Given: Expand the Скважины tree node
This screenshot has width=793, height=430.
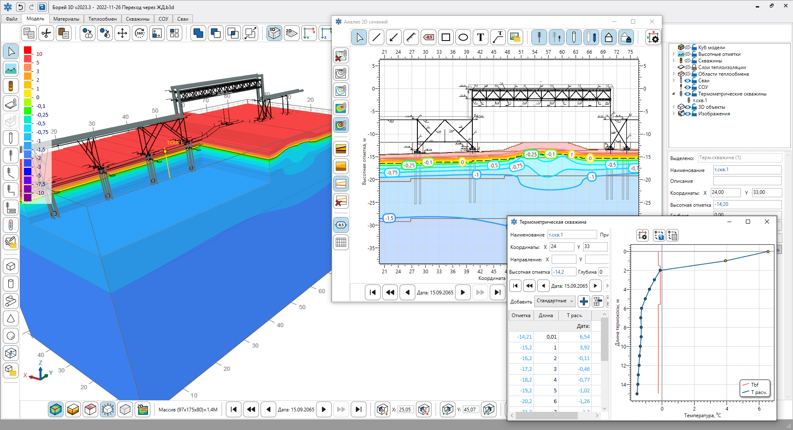Looking at the screenshot, I should tap(674, 61).
